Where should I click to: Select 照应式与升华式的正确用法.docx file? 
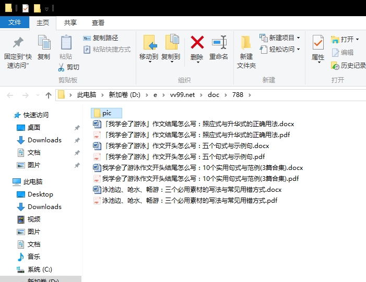194,124
